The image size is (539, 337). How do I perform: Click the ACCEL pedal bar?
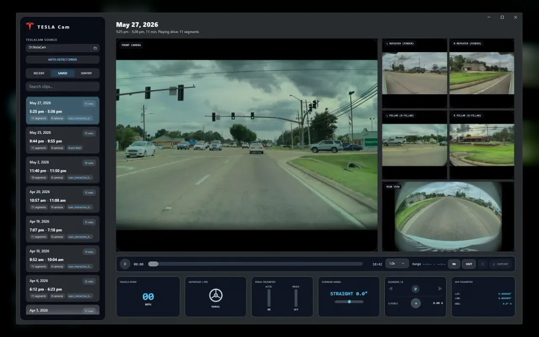(x=269, y=298)
